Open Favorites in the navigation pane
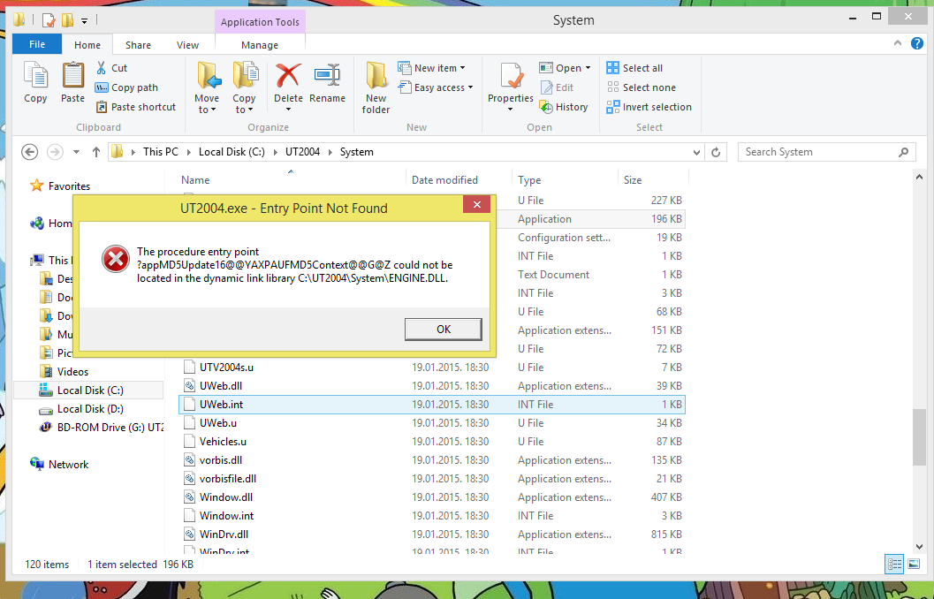 (60, 186)
